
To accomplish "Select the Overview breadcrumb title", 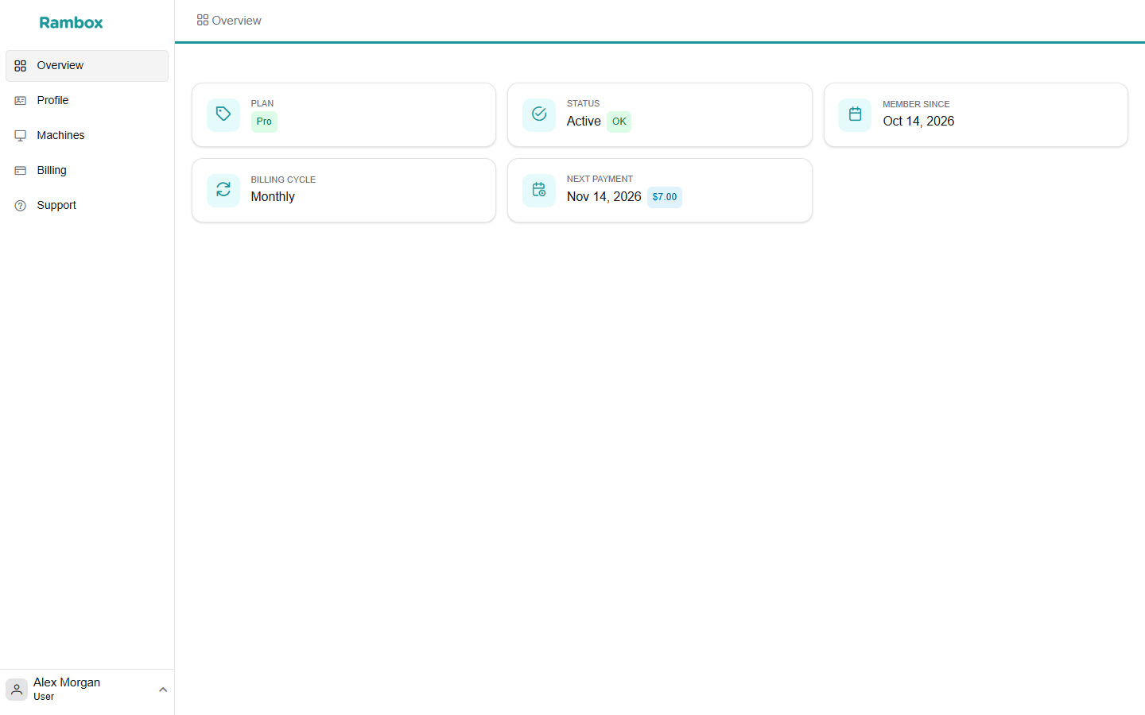I will (x=236, y=21).
